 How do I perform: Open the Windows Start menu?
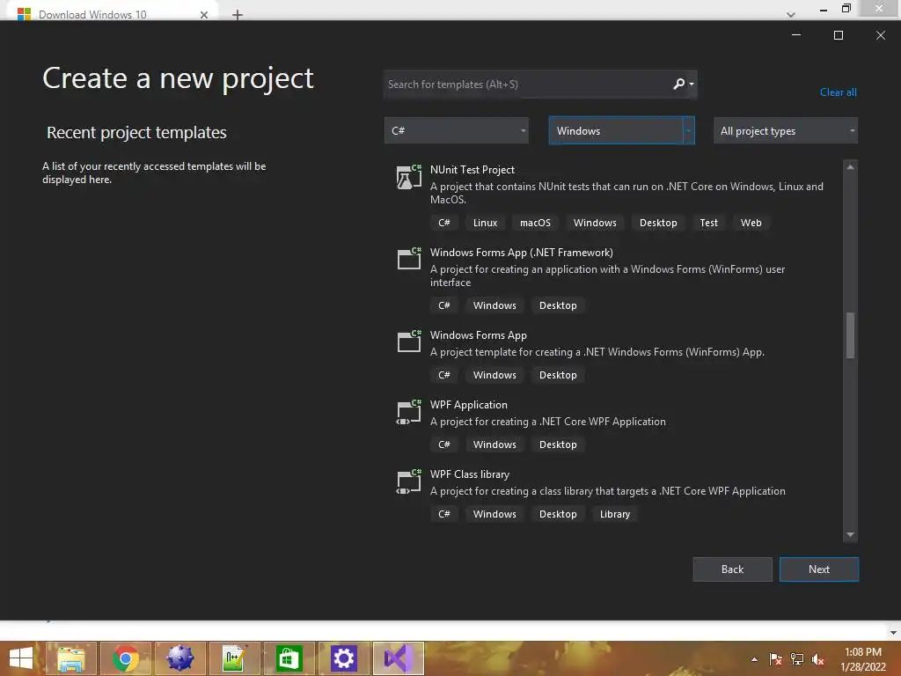[21, 658]
